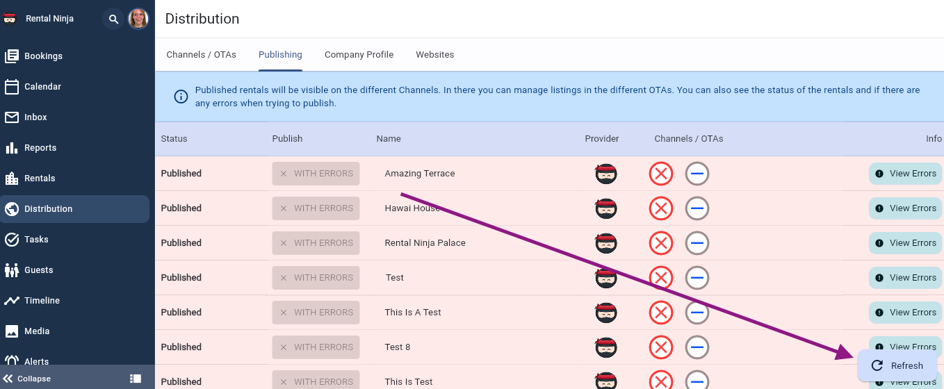Collapse the sidebar navigation
The width and height of the screenshot is (944, 389).
pyautogui.click(x=28, y=379)
